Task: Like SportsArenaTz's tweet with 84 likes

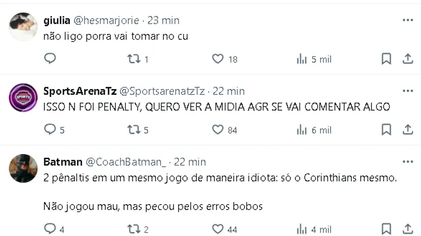Action: click(218, 130)
